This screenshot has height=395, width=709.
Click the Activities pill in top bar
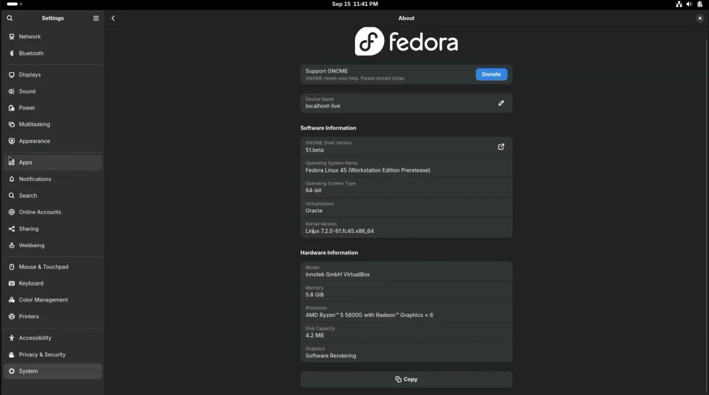(14, 4)
